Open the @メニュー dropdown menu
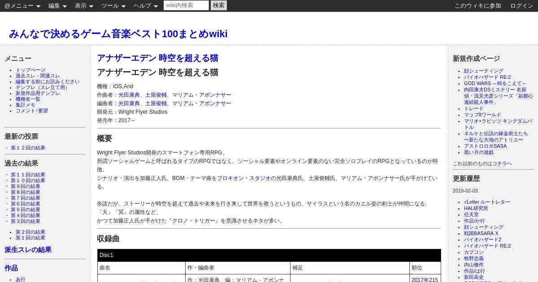538x282 pixels. [x=22, y=6]
